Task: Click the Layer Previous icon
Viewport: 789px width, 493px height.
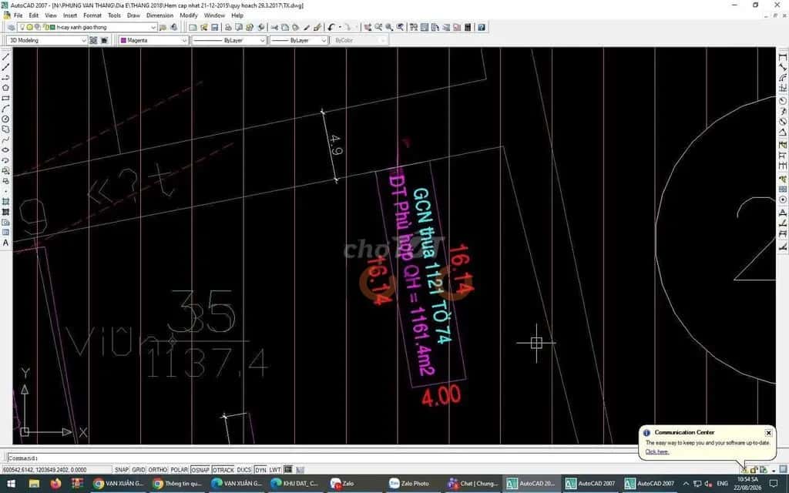Action: [173, 27]
